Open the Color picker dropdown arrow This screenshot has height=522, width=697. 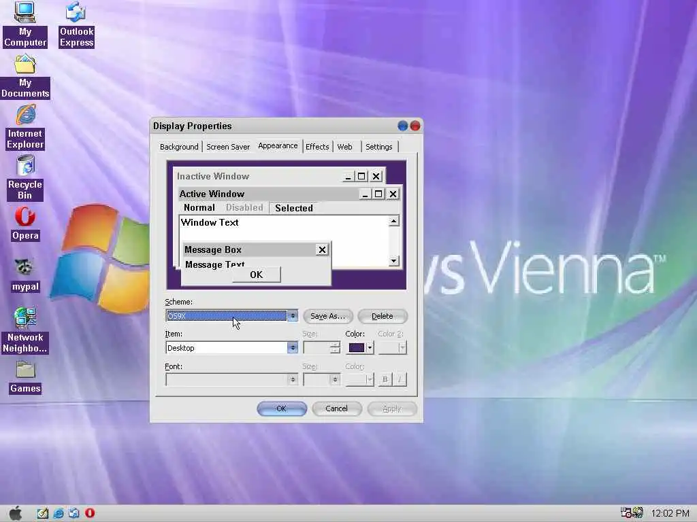(370, 348)
